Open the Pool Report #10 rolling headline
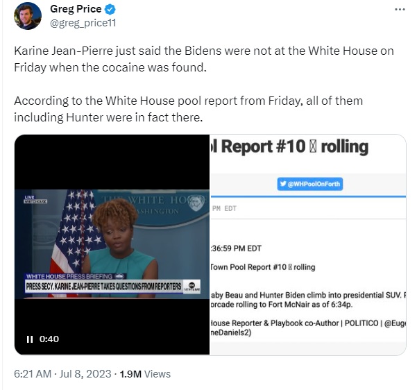 [289, 147]
